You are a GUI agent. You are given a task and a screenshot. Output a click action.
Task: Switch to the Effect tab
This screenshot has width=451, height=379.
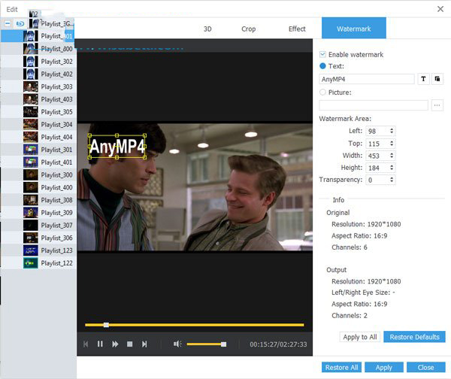pos(297,29)
